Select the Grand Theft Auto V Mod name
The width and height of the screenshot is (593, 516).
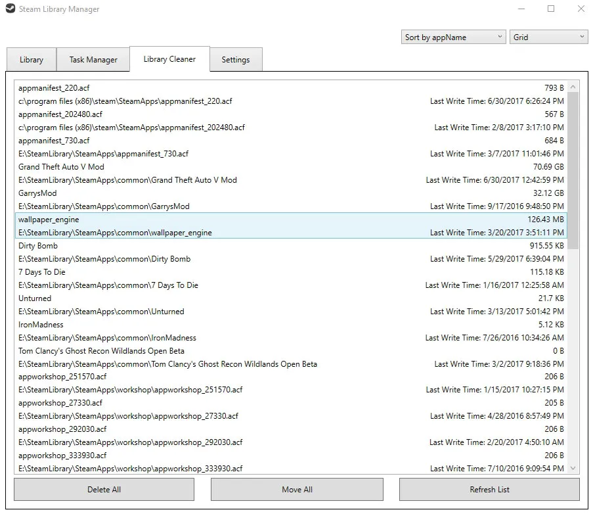61,166
